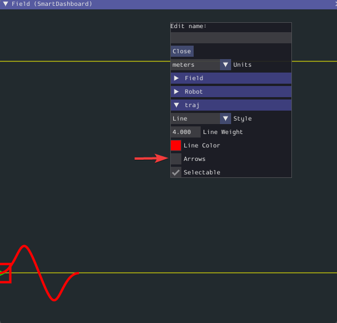Collapse the traj section

tap(231, 105)
